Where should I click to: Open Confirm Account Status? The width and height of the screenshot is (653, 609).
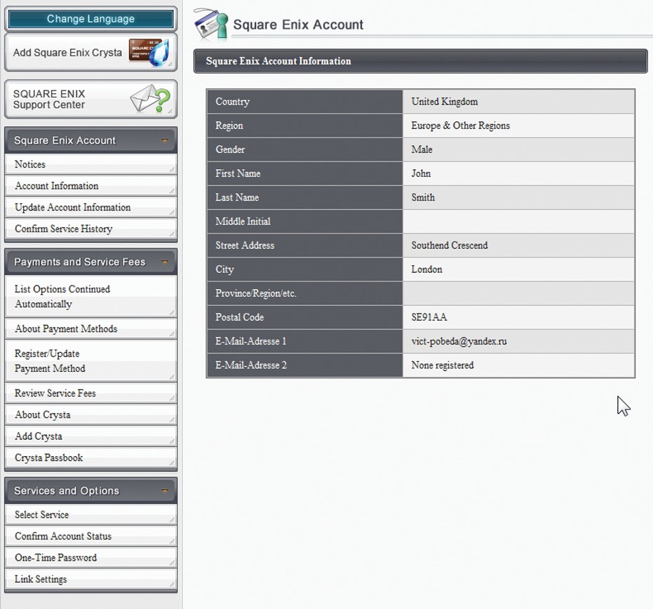[x=90, y=536]
